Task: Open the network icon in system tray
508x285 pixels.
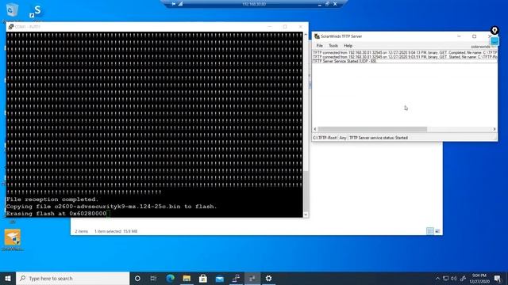Action: pyautogui.click(x=446, y=278)
